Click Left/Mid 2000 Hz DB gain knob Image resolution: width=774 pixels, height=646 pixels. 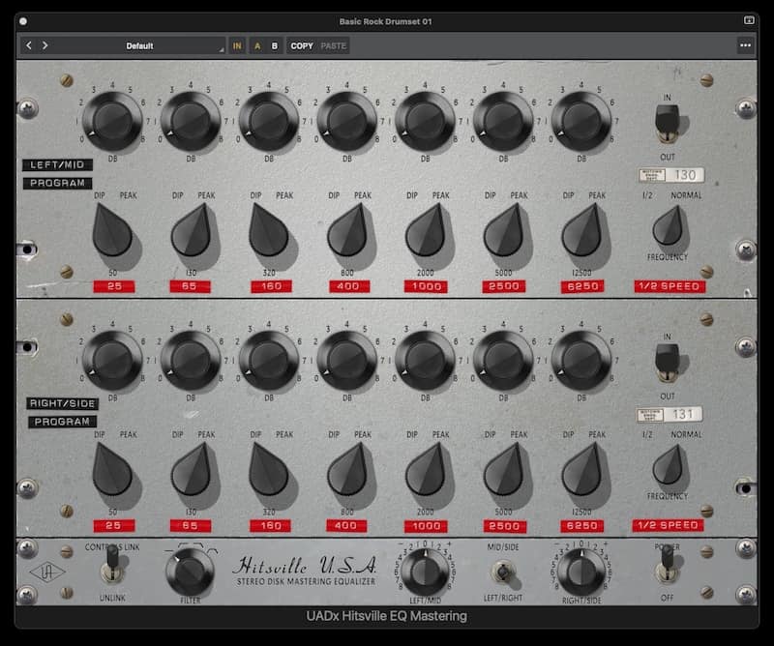tap(425, 121)
